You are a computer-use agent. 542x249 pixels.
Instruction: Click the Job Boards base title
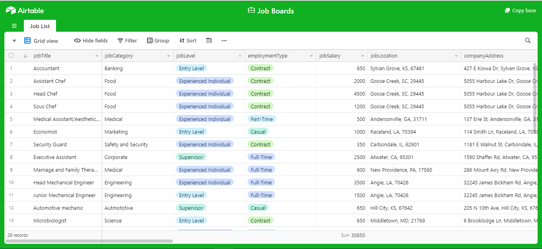(276, 11)
